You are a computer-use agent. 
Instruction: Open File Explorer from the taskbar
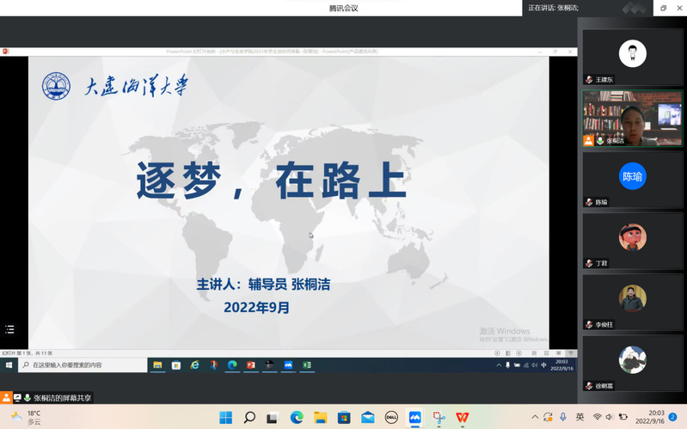pos(320,418)
